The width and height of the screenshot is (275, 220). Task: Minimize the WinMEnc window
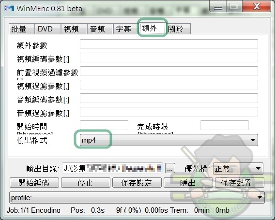click(218, 7)
